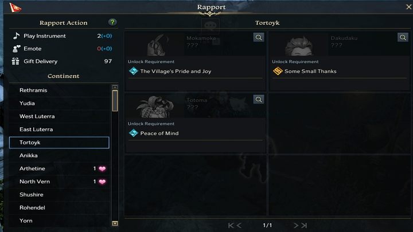
Task: Click the Peace of Mind quest icon
Action: coord(134,133)
